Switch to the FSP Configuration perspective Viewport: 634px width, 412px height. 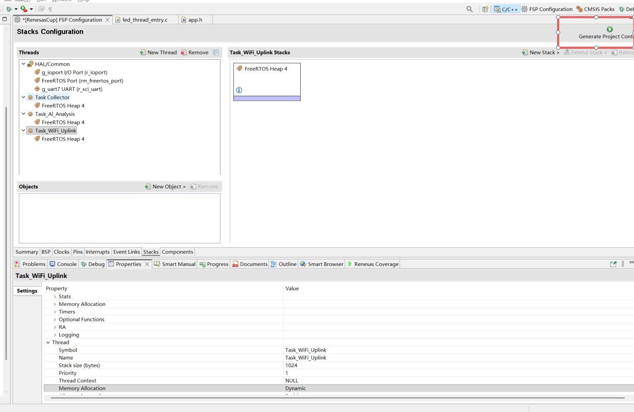(547, 9)
